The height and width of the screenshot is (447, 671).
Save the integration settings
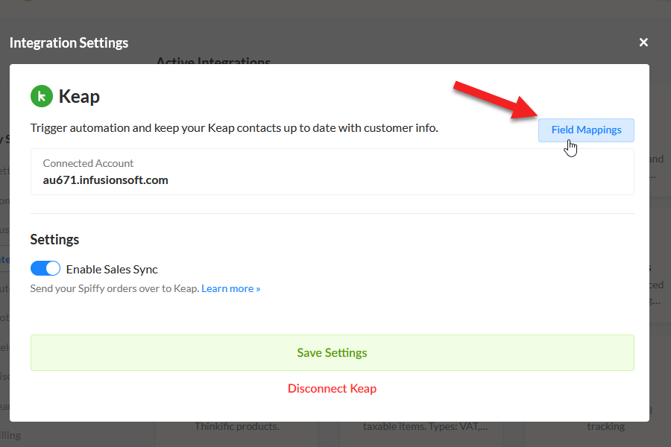332,352
